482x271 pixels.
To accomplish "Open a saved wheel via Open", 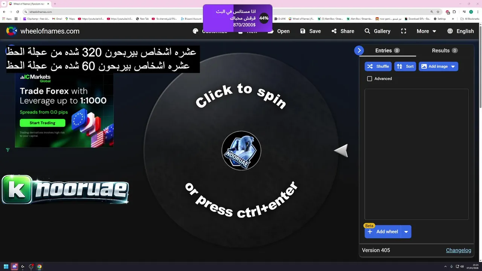I will (279, 31).
